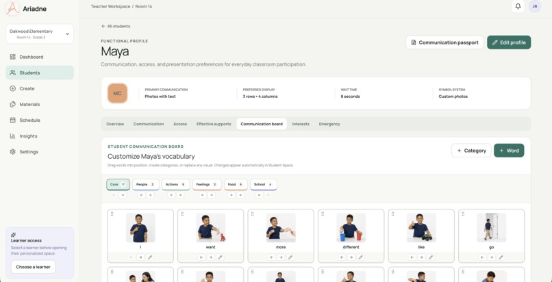Open the JR user avatar menu
This screenshot has width=552, height=282.
[x=535, y=6]
